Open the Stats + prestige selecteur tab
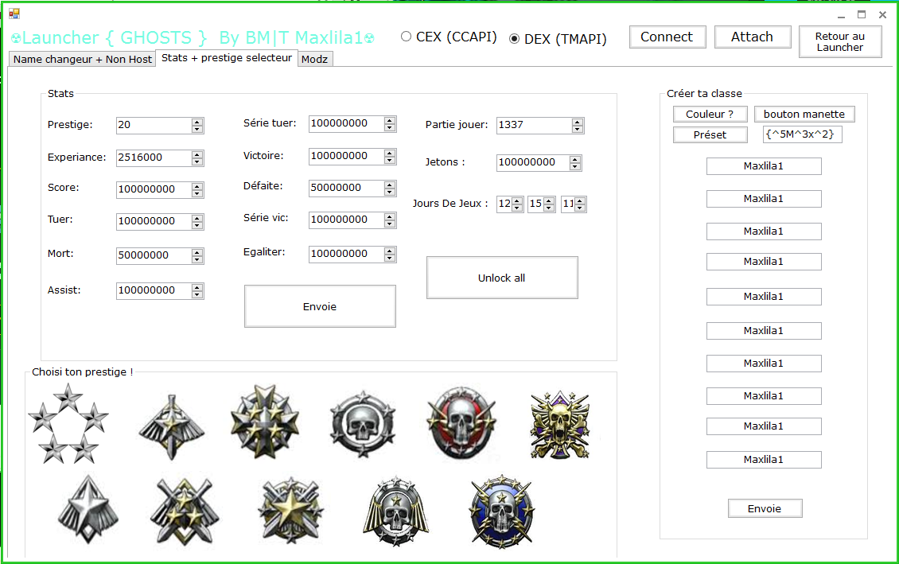899x564 pixels. pos(227,58)
